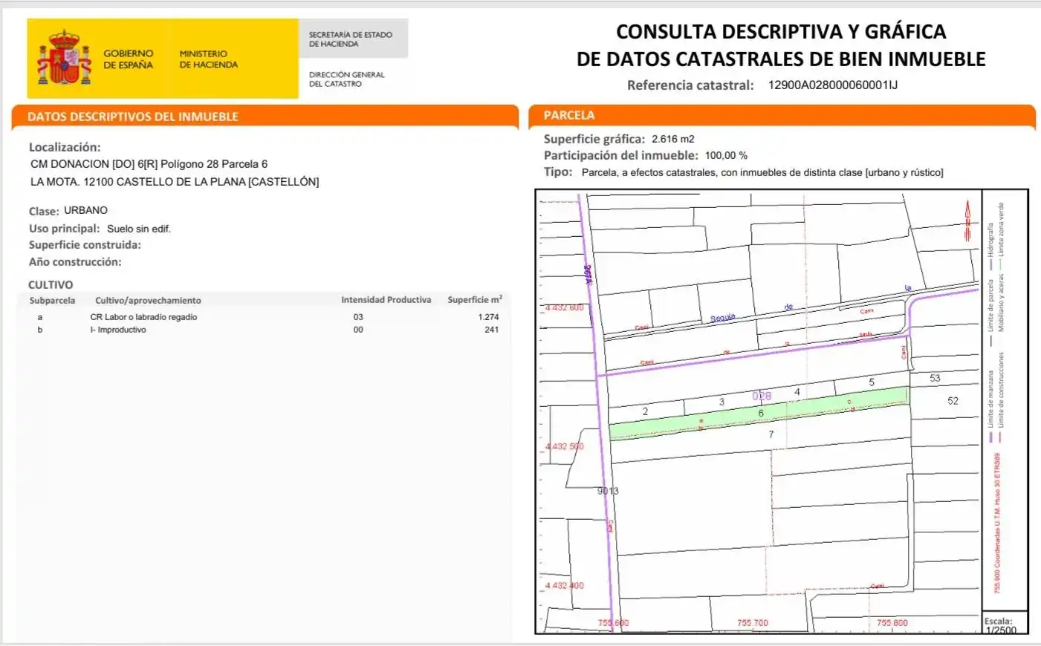Click intensity value '03' in row a
The width and height of the screenshot is (1041, 646).
click(358, 317)
